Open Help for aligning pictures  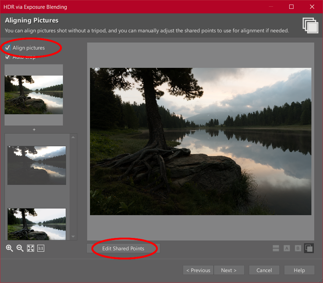299,270
